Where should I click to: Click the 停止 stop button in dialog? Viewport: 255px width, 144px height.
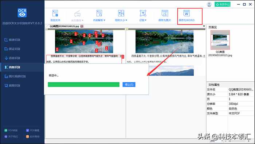[129, 85]
